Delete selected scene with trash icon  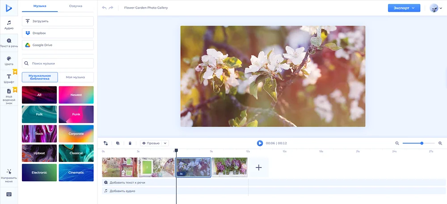(x=130, y=143)
